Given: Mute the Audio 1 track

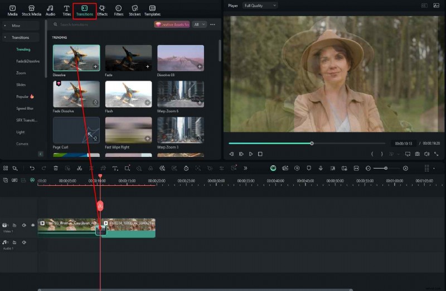Looking at the screenshot, I should pos(24,243).
